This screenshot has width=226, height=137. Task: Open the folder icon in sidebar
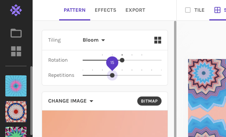(16, 33)
